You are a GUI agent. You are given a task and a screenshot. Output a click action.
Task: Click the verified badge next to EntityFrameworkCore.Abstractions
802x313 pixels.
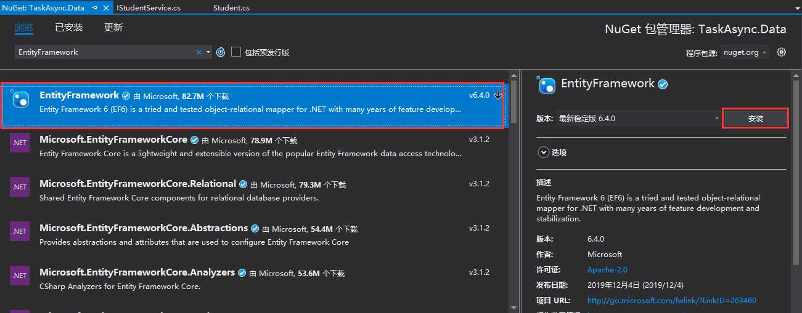point(255,229)
